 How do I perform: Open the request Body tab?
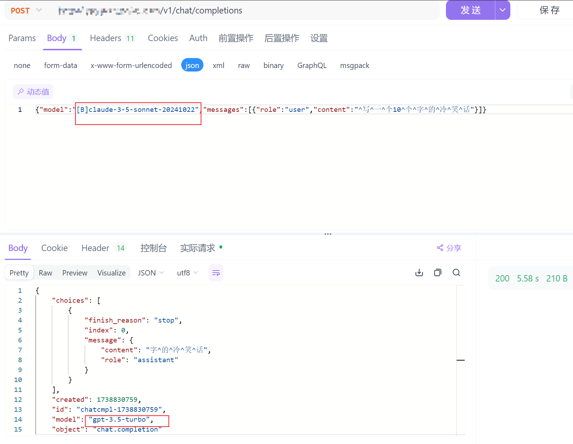point(62,38)
